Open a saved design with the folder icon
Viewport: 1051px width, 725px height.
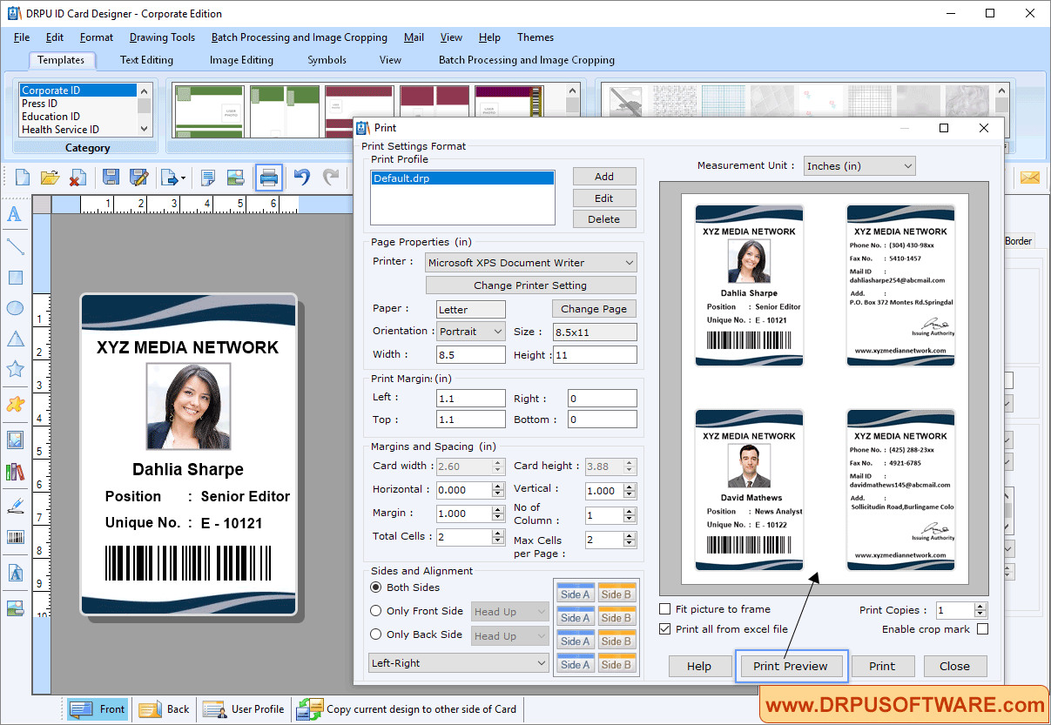coord(50,177)
